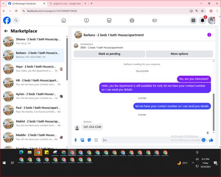The height and width of the screenshot is (177, 221).
Task: Go back in browser history
Action: click(x=4, y=11)
